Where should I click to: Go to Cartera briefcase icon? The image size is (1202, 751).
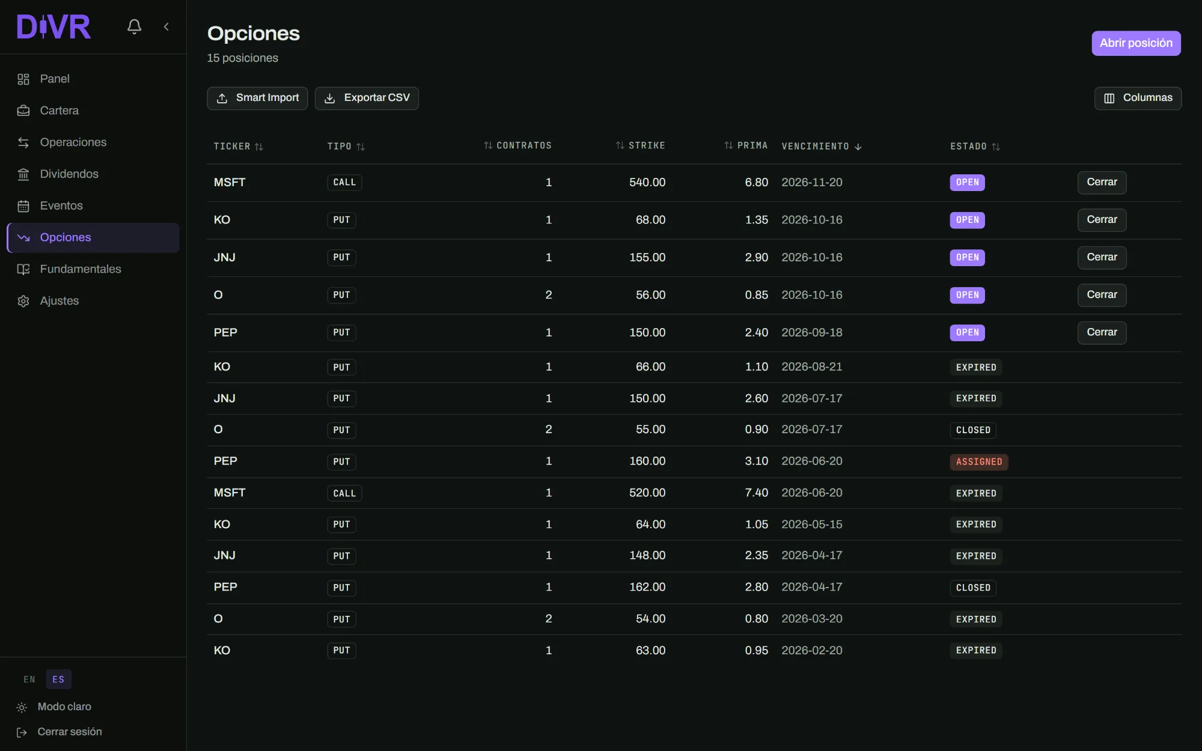coord(23,111)
